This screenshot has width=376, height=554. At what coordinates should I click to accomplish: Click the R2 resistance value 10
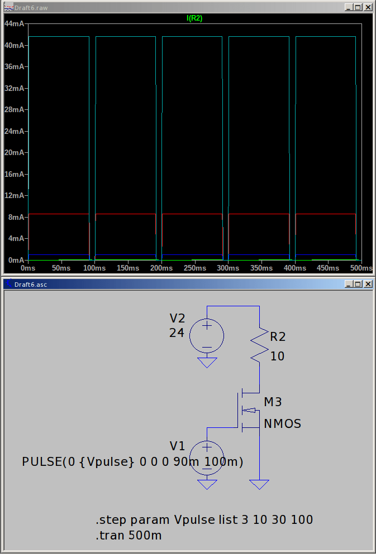(277, 356)
